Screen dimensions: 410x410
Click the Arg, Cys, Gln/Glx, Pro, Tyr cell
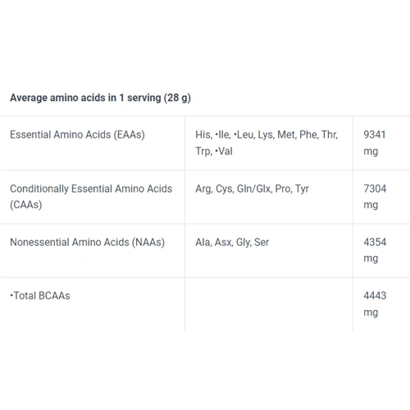[x=252, y=189]
